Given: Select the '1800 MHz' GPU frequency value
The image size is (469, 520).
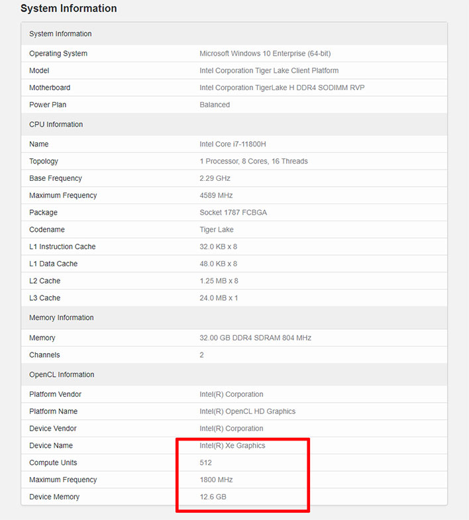Looking at the screenshot, I should (216, 480).
